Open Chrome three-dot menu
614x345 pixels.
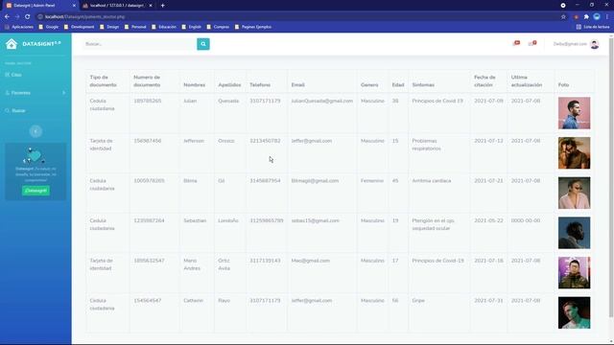(x=607, y=17)
